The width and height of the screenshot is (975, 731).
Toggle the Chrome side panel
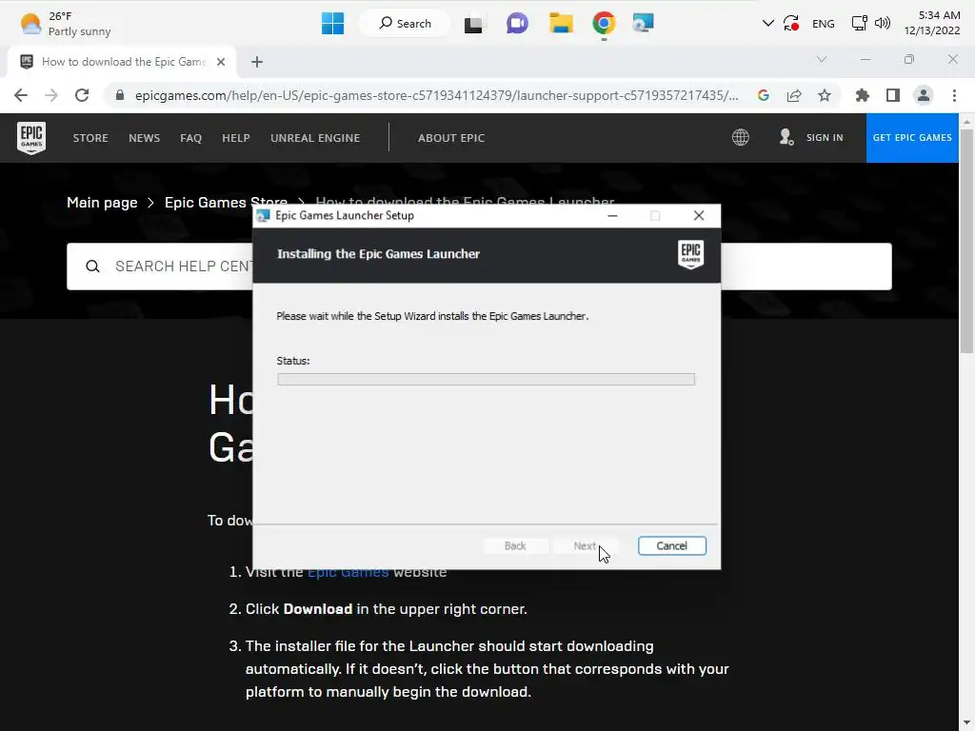pos(893,95)
